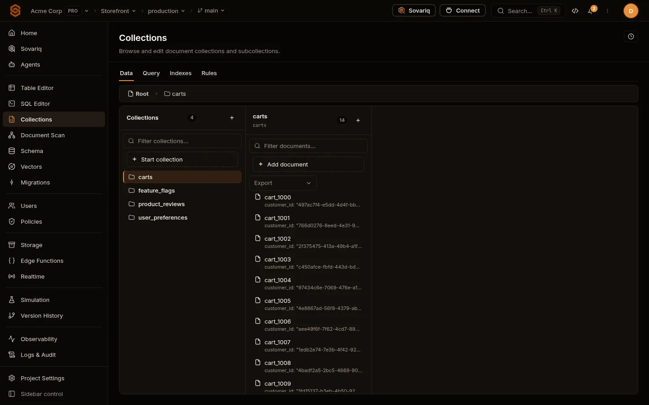The image size is (649, 405).
Task: Select carts collection in list
Action: click(x=182, y=177)
